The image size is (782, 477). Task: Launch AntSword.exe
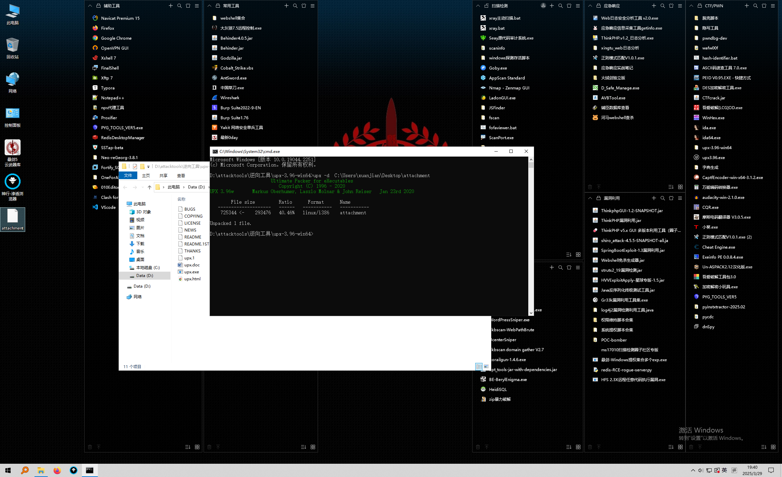coord(234,78)
